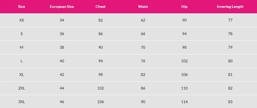The width and height of the screenshot is (257, 108).
Task: Select the XL size row label
Action: point(21,75)
